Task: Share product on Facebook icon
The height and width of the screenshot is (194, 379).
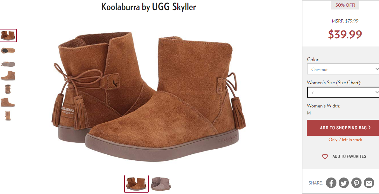Action: click(x=331, y=183)
